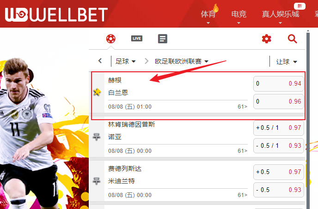Open the LIVE matches icon
318x209 pixels.
click(x=137, y=38)
